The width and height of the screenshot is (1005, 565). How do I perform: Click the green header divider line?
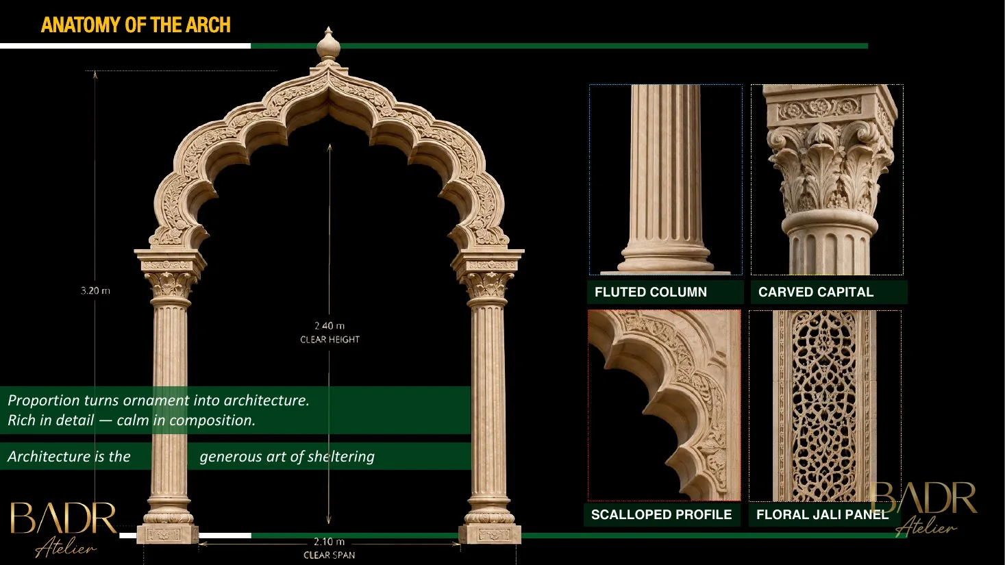click(559, 46)
